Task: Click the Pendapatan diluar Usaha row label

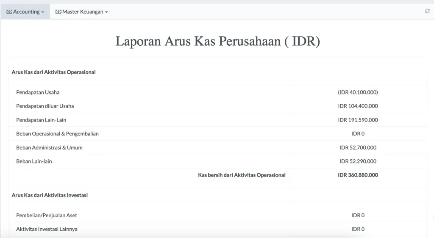Action: (45, 106)
